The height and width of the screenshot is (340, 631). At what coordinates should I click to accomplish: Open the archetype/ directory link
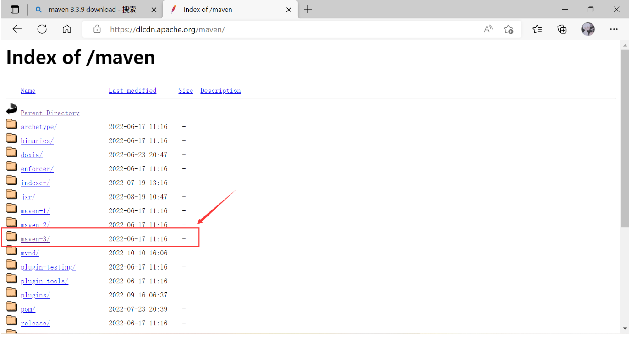(x=39, y=127)
